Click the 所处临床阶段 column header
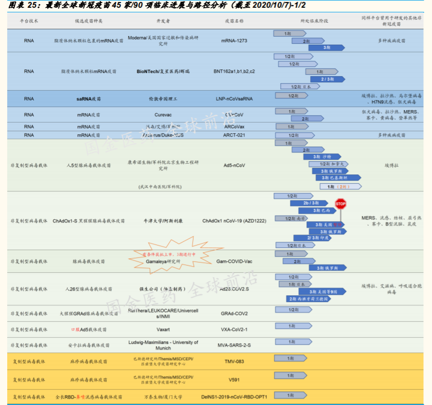Screen dimensions: 432x405 314,21
